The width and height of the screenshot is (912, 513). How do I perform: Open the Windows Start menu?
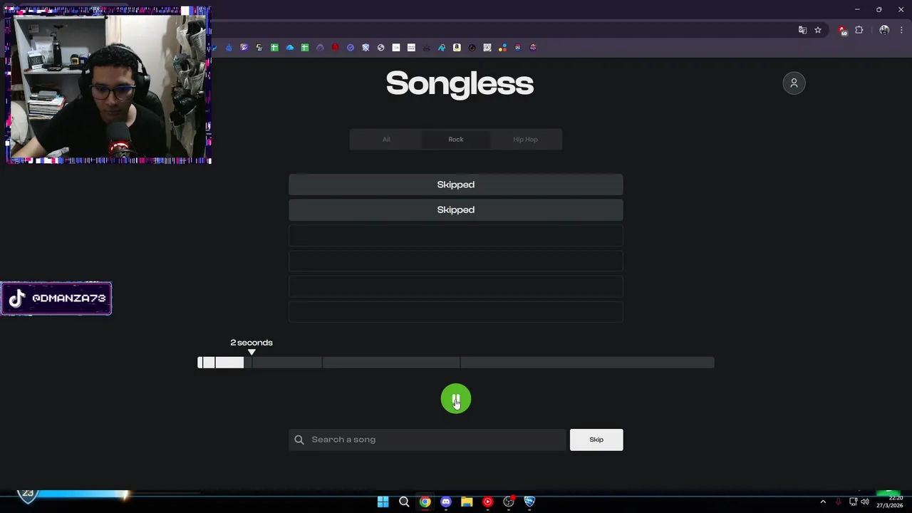pyautogui.click(x=383, y=502)
